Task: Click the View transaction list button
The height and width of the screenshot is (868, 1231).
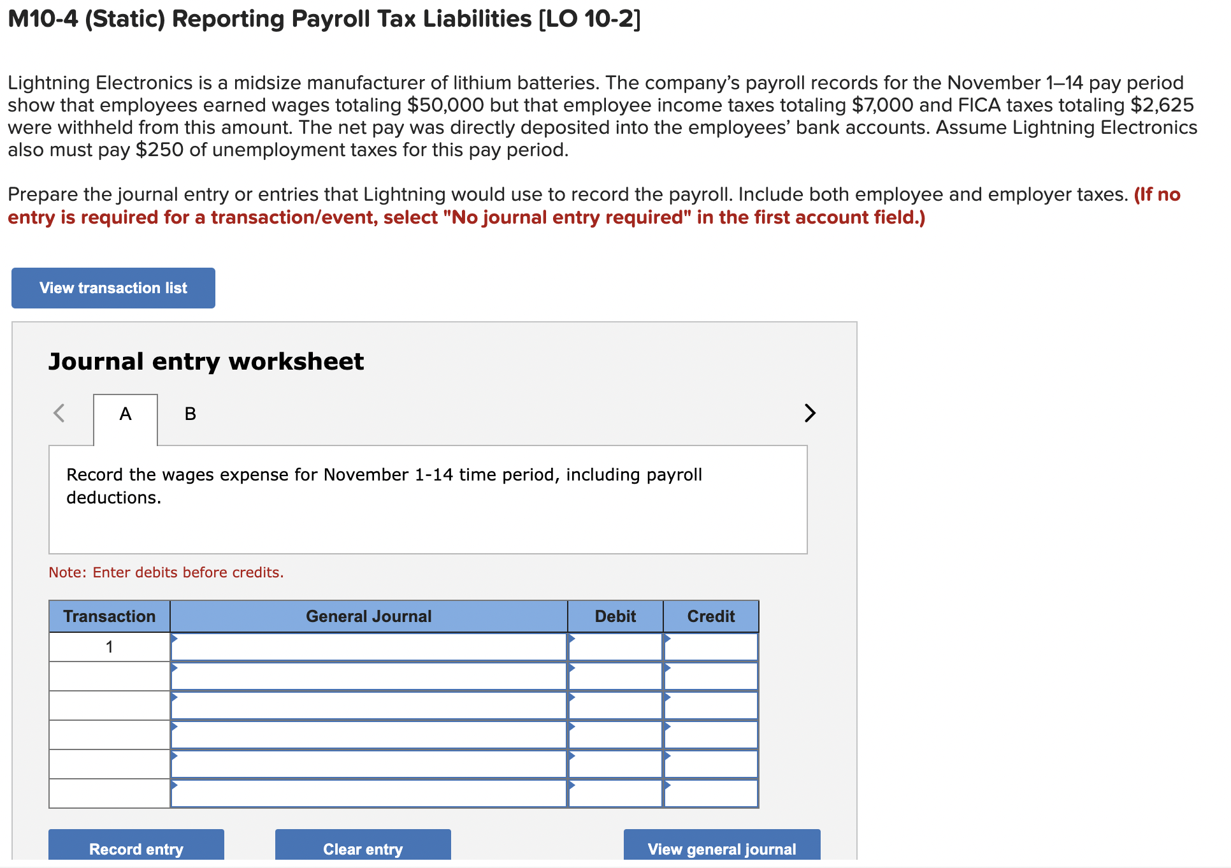Action: tap(113, 287)
